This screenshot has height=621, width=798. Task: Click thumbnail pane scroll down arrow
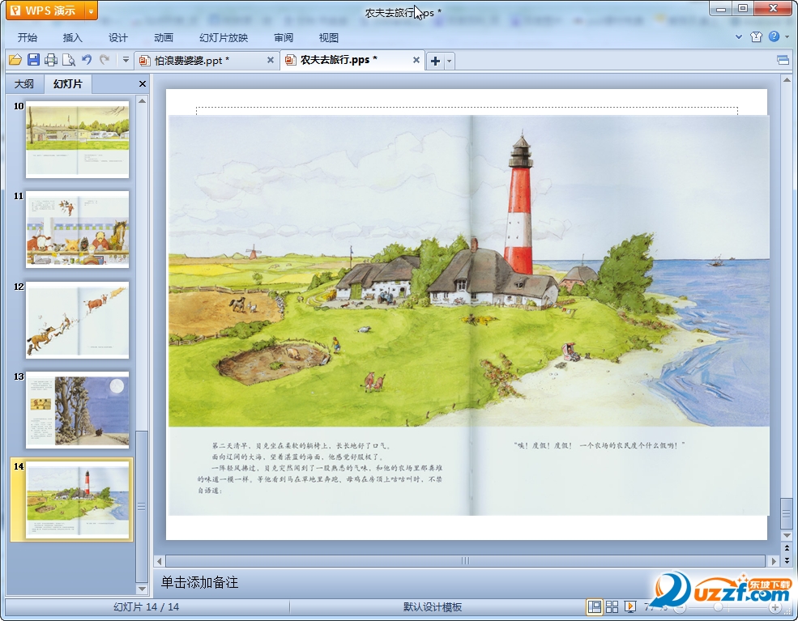(x=142, y=589)
